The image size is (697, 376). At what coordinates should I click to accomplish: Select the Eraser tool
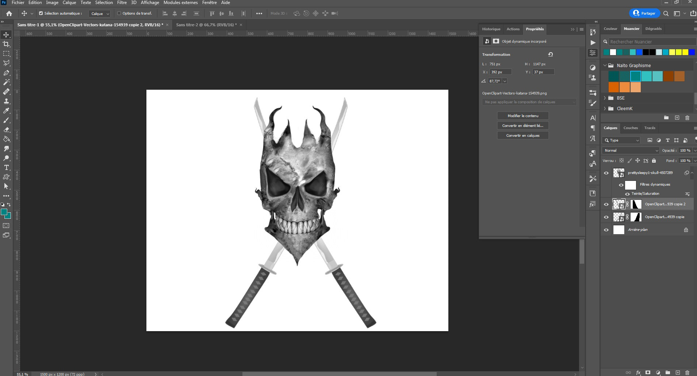pos(6,129)
